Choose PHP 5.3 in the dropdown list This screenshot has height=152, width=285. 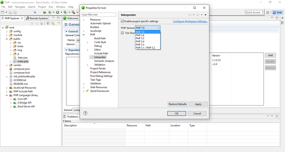point(147,44)
